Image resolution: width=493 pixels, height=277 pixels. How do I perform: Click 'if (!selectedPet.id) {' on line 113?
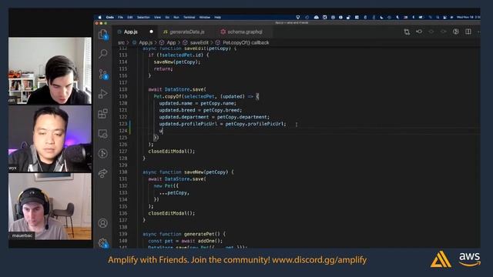click(x=179, y=55)
